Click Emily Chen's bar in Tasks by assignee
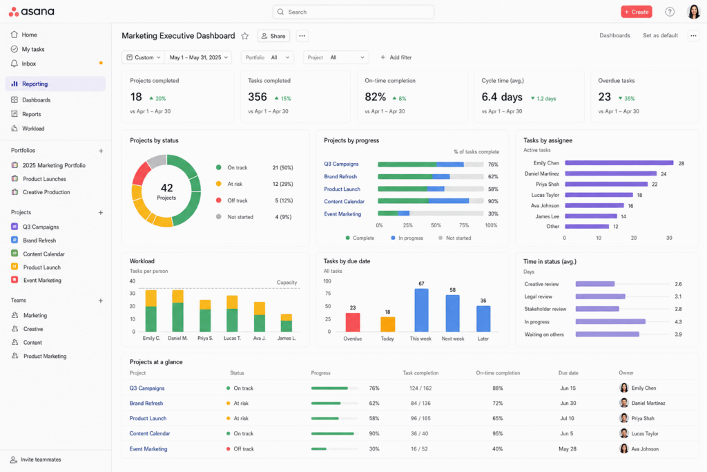This screenshot has width=707, height=472. [619, 163]
